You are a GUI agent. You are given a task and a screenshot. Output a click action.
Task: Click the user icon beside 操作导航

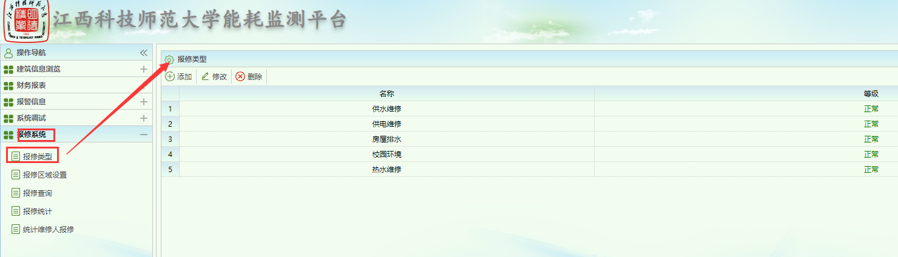(x=8, y=53)
